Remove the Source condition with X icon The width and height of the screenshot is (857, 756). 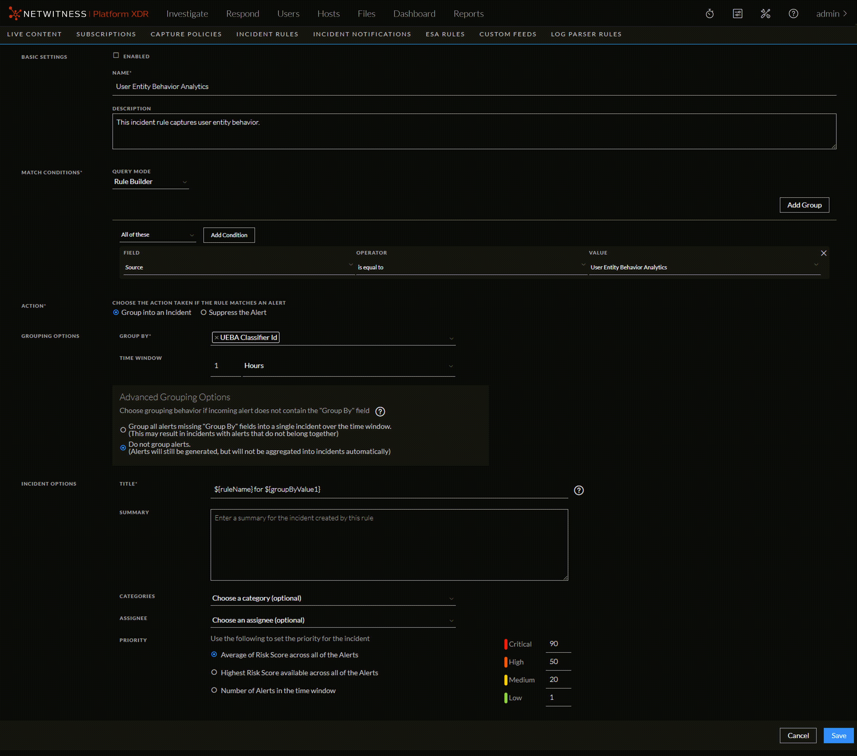824,253
